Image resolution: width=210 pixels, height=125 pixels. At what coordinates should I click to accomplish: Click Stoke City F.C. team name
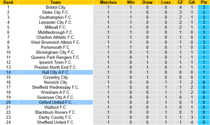(56, 12)
